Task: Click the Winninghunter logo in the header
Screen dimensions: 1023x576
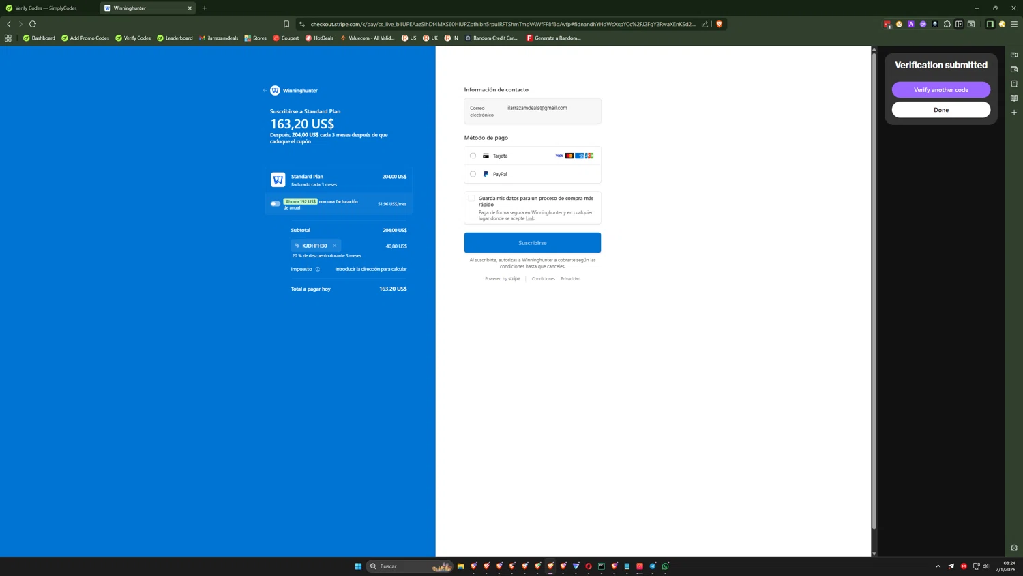Action: (x=275, y=90)
